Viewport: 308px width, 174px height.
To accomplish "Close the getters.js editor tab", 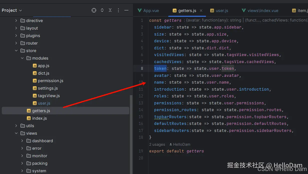I will click(201, 11).
